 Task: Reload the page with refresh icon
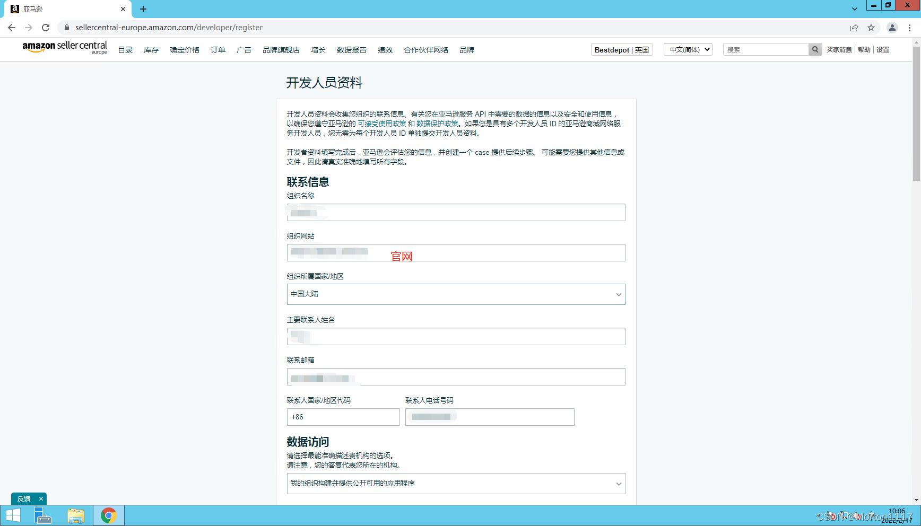(46, 28)
